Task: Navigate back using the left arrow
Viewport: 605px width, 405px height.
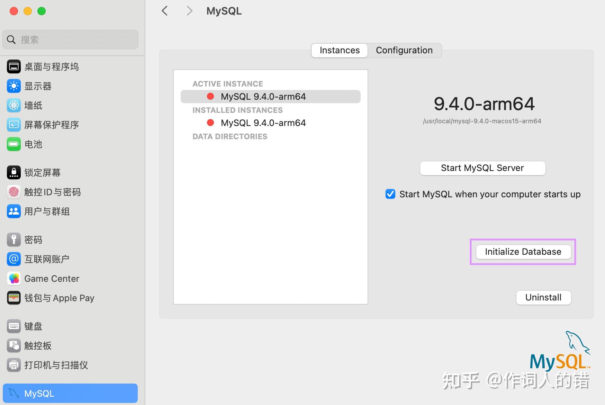Action: point(164,11)
